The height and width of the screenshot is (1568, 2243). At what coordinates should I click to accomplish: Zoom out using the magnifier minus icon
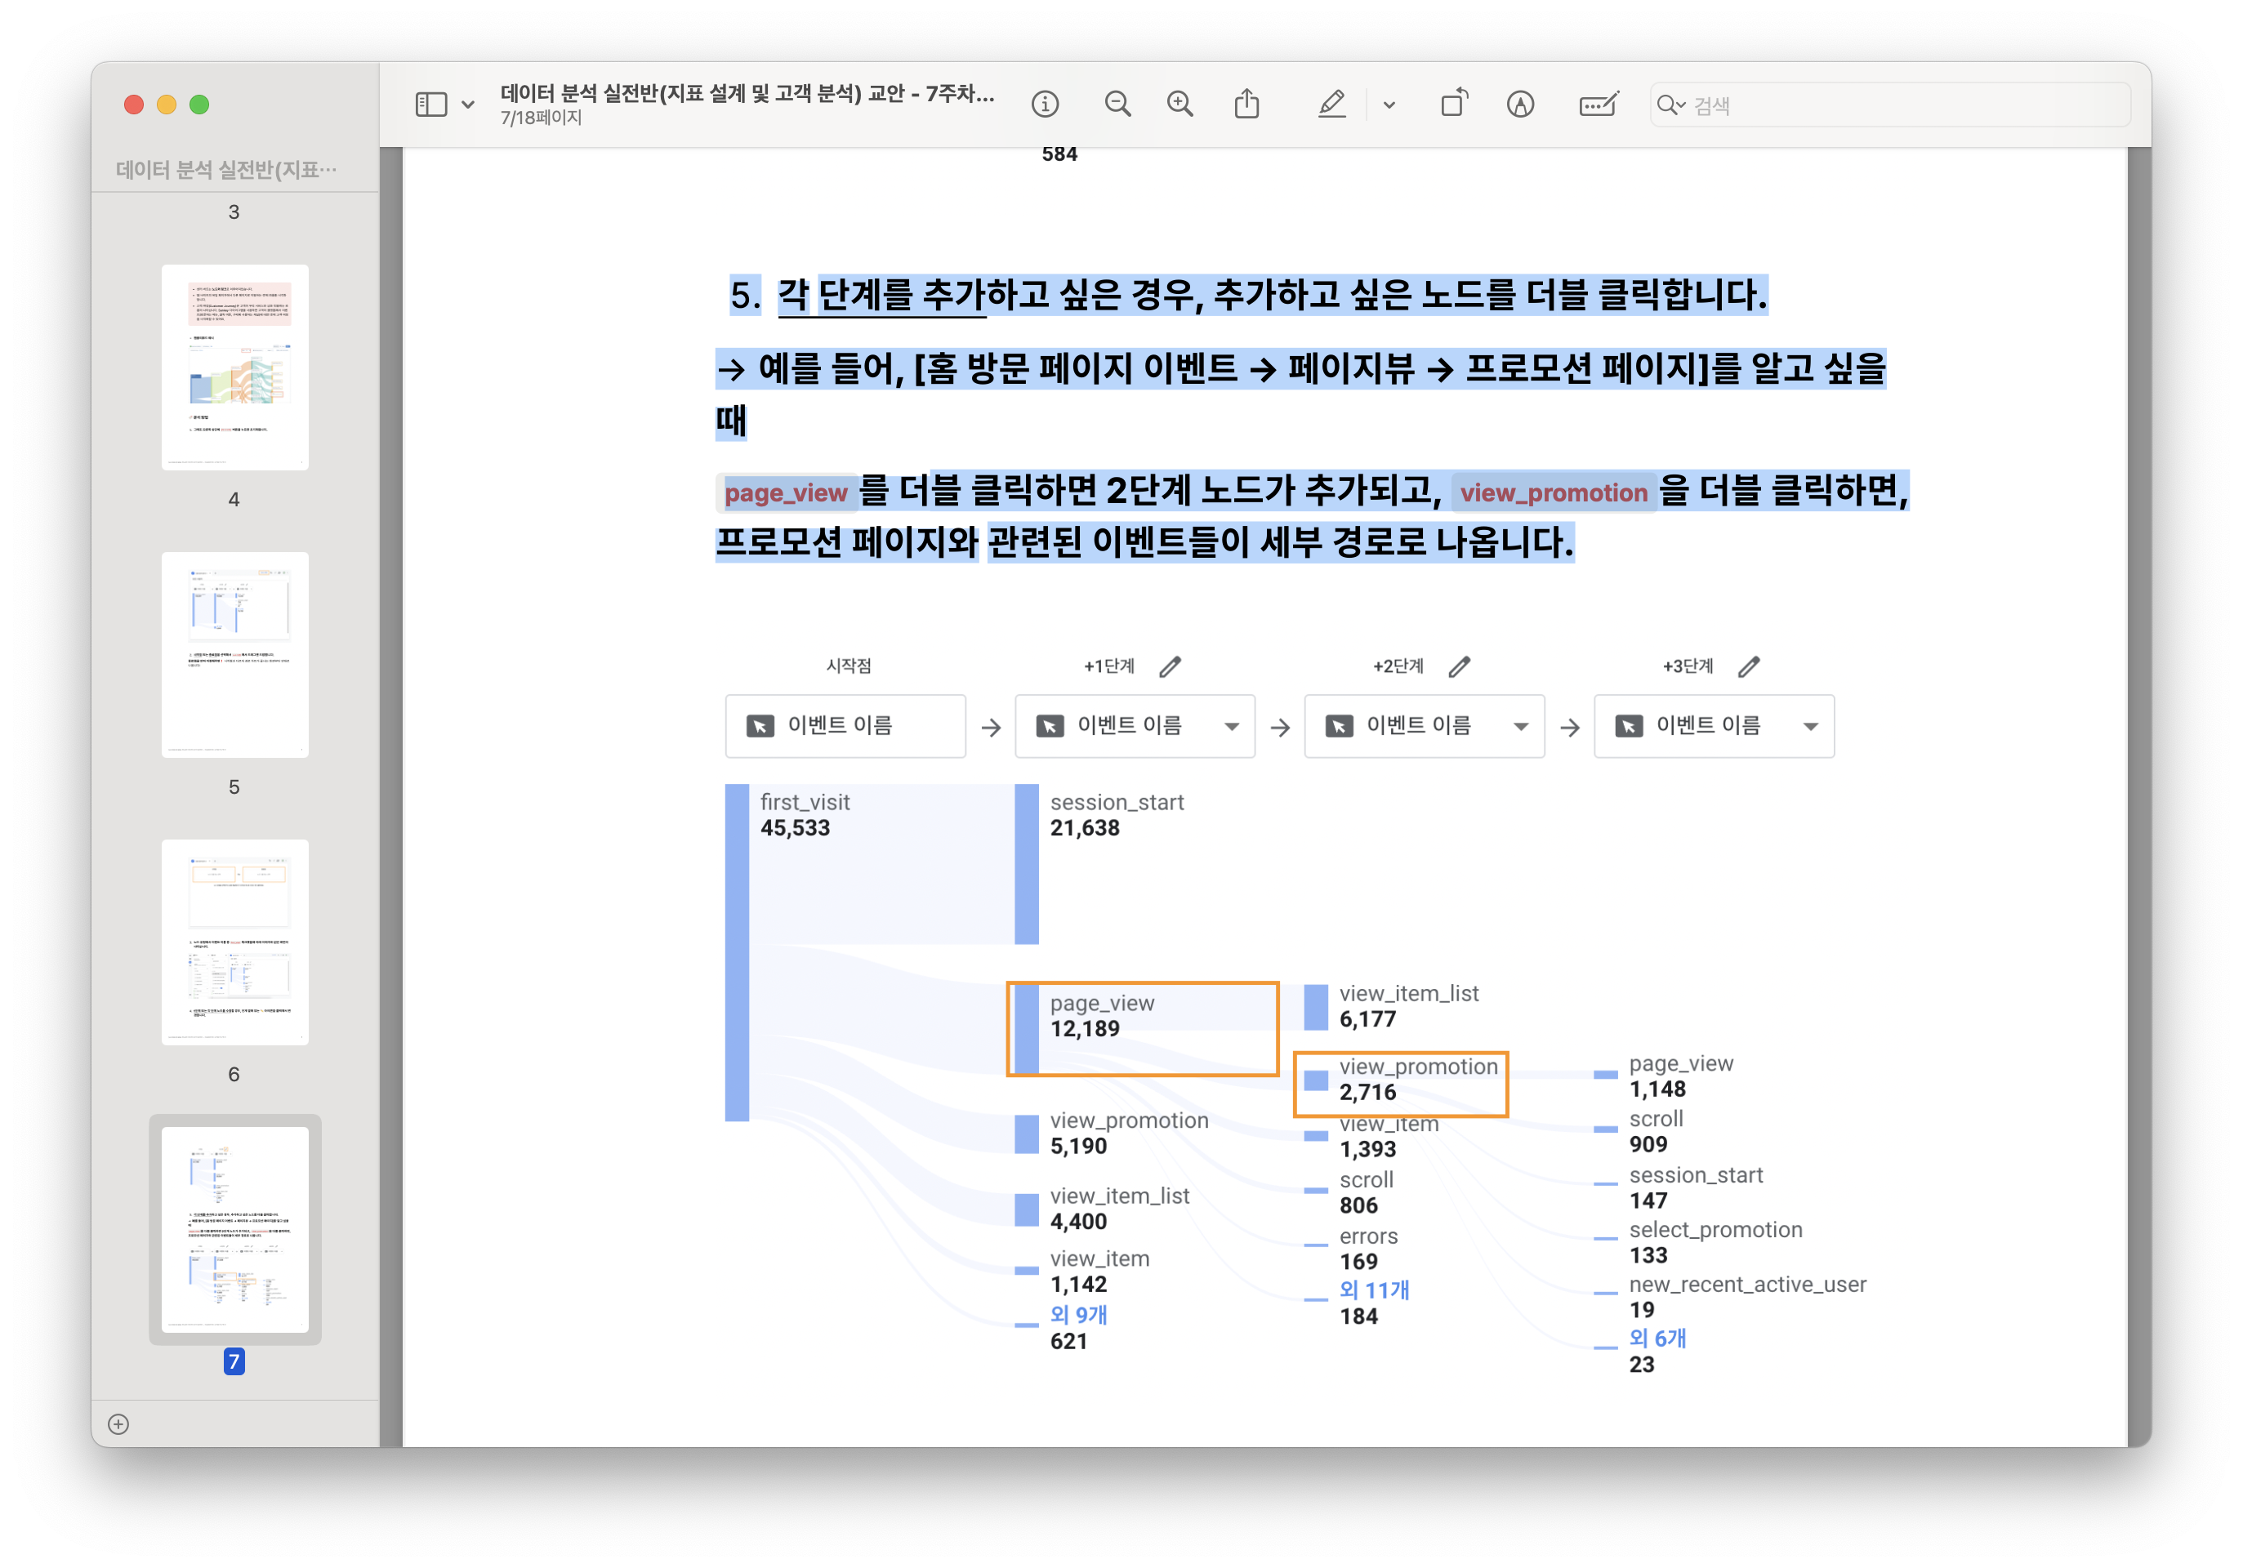[x=1117, y=105]
